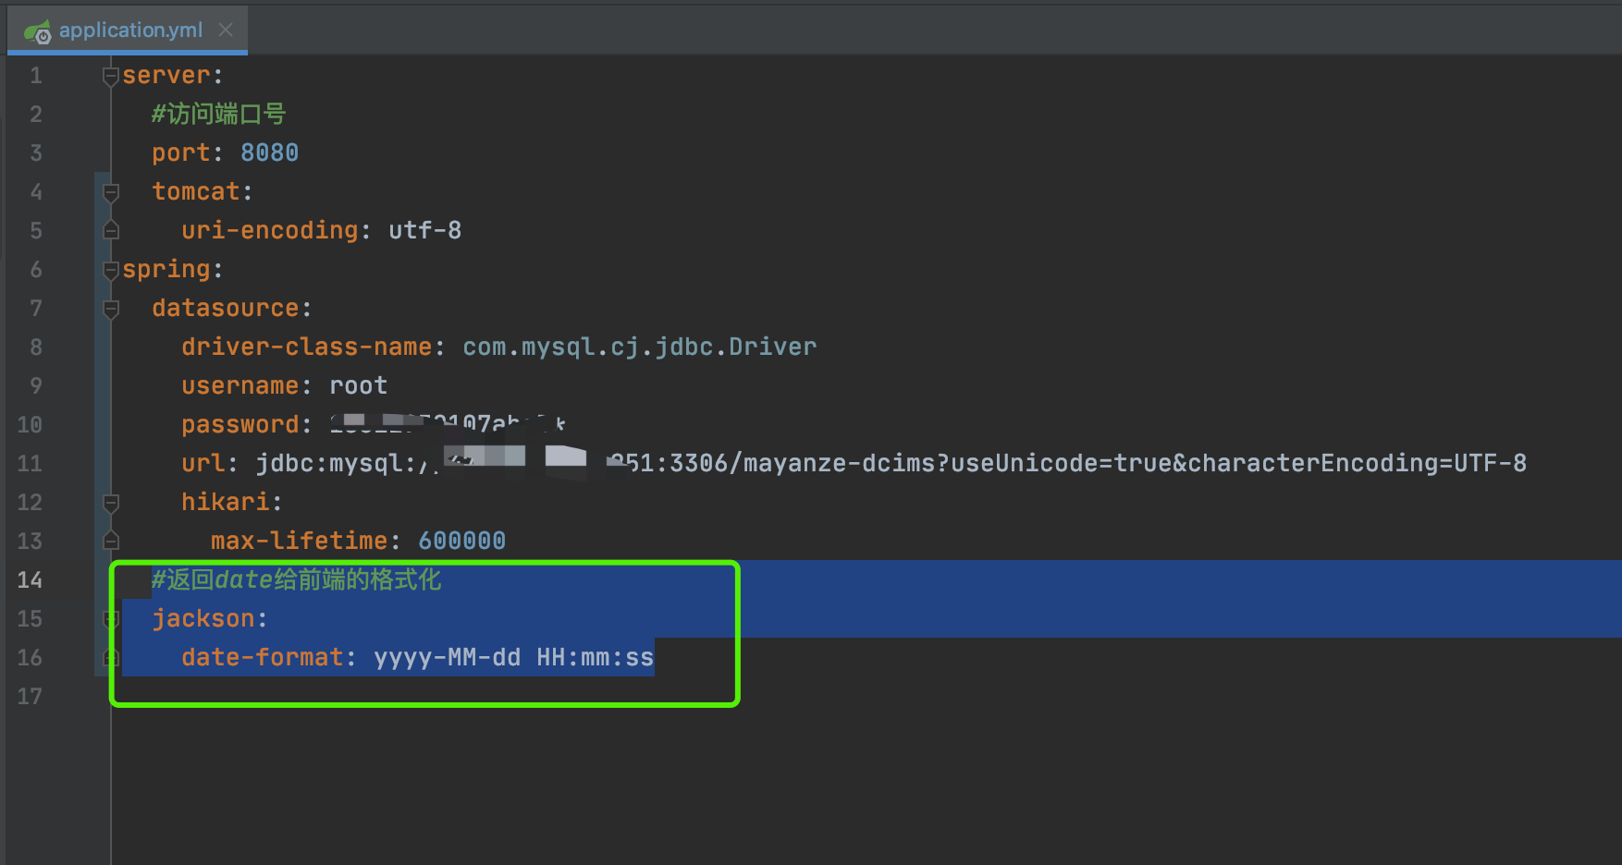Click the 'hikari:' key
This screenshot has height=865, width=1622.
click(x=231, y=502)
